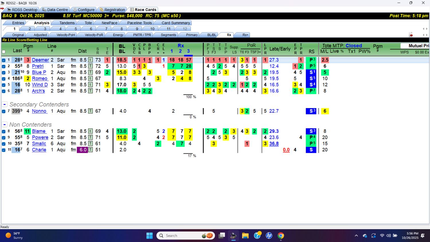The height and width of the screenshot is (242, 430).
Task: Open Velocity-PoH sub-tab
Action: click(66, 35)
